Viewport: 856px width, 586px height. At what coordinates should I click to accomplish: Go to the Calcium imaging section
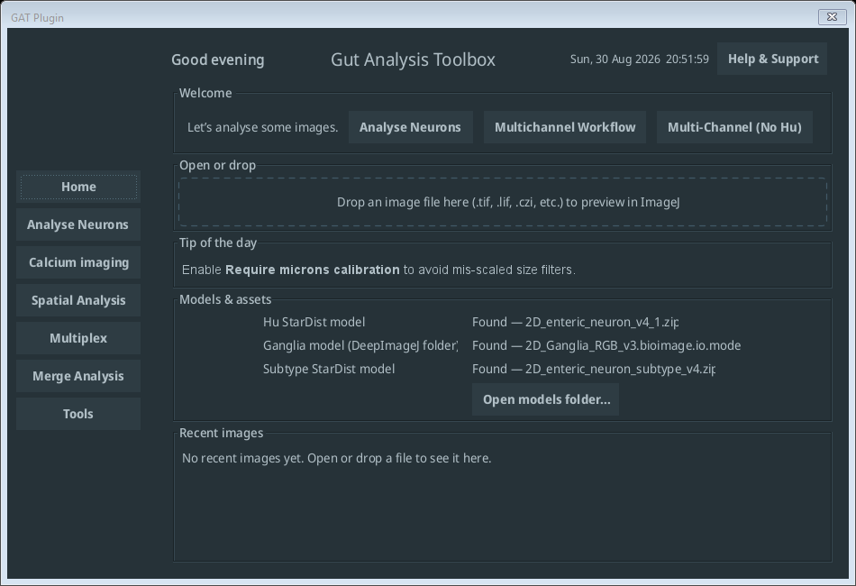coord(78,262)
